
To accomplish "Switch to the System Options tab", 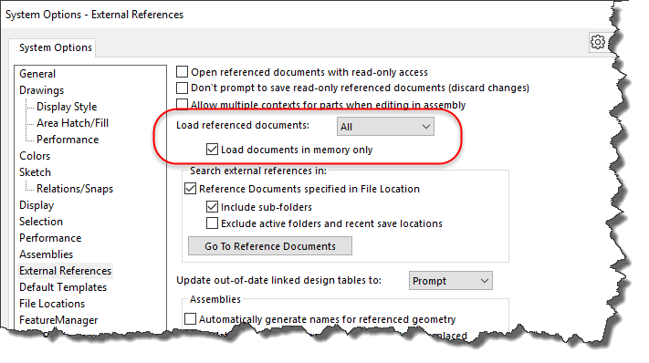I will tap(56, 48).
